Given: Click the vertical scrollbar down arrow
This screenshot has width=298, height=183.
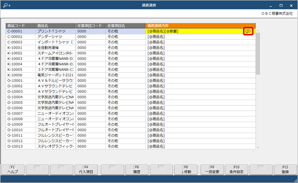Looking at the screenshot, I should click(x=258, y=147).
